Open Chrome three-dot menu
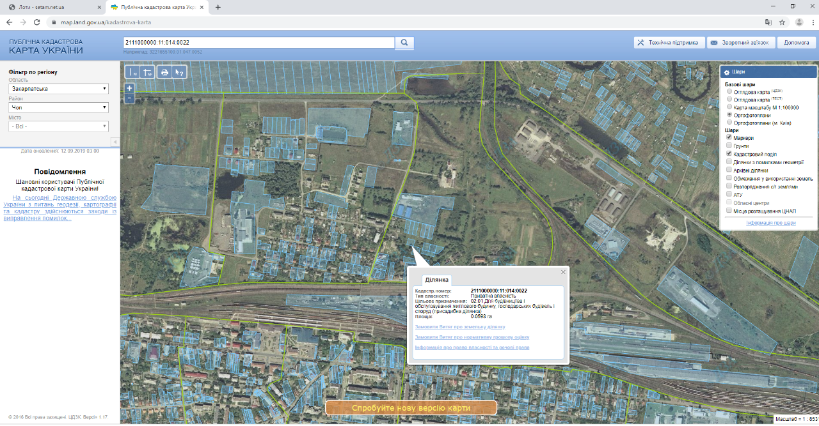 pos(812,22)
